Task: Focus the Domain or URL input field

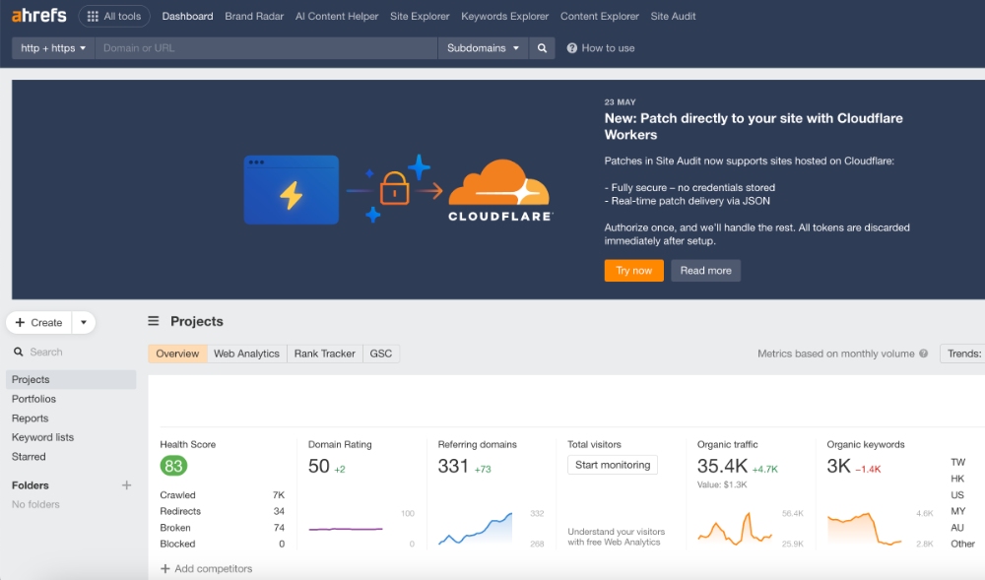Action: [266, 47]
